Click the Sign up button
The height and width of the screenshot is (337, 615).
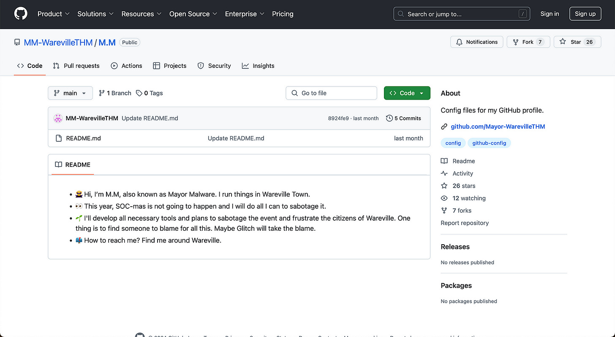585,14
